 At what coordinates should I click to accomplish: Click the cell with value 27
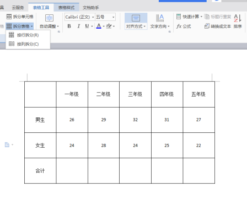[198, 120]
